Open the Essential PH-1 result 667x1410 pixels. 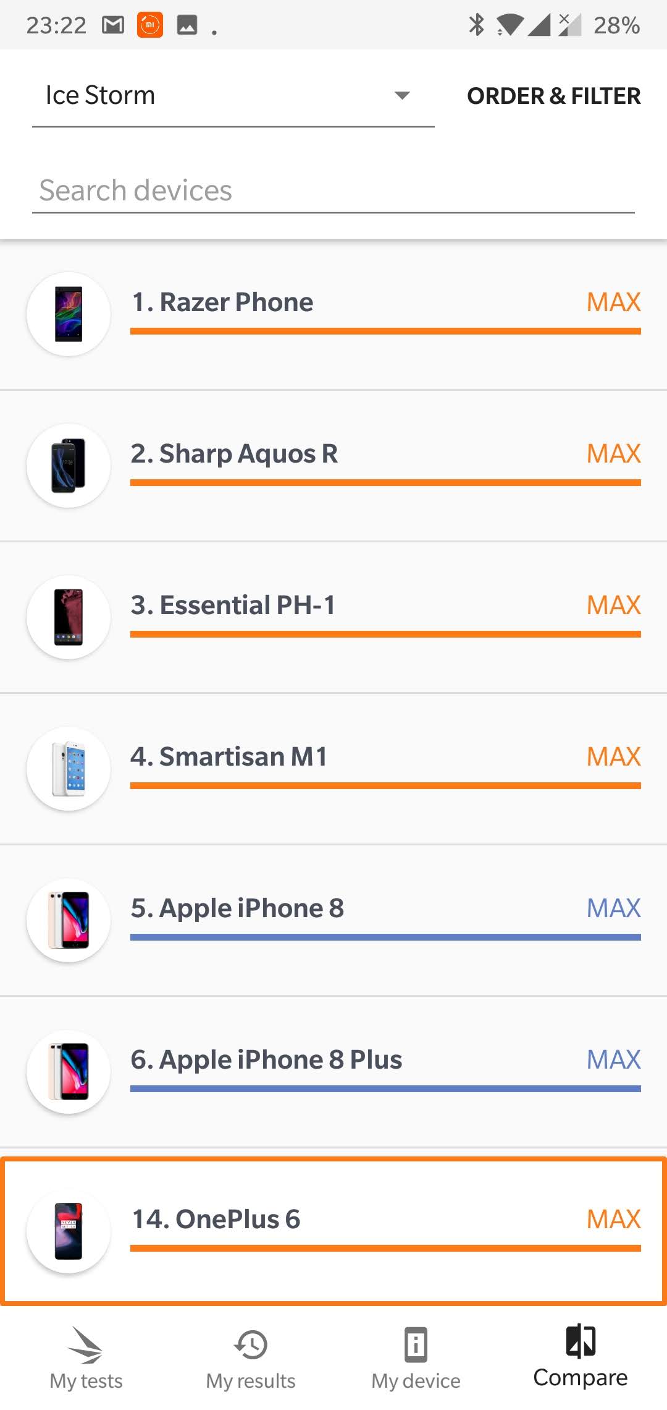coord(233,605)
